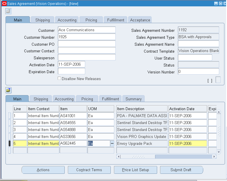Click Item Context cell on line 5
The width and height of the screenshot is (227, 181).
(x=43, y=143)
